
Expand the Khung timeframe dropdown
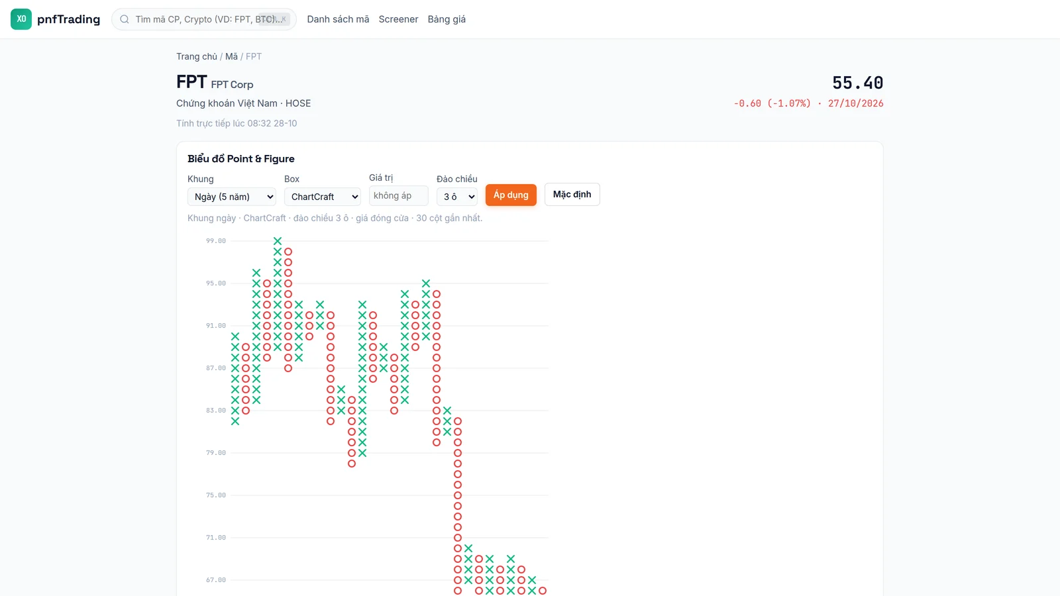coord(232,197)
